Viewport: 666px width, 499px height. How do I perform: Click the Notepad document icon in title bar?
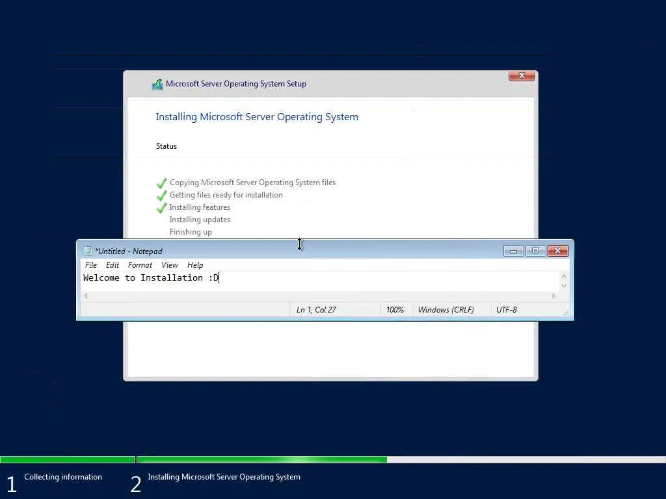pos(88,251)
